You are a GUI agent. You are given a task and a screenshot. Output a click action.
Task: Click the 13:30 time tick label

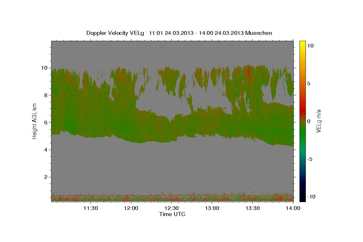(x=253, y=208)
